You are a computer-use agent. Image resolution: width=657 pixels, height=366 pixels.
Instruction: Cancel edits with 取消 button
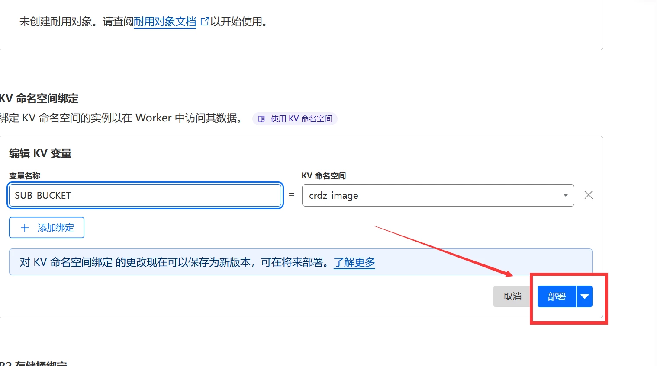click(512, 296)
